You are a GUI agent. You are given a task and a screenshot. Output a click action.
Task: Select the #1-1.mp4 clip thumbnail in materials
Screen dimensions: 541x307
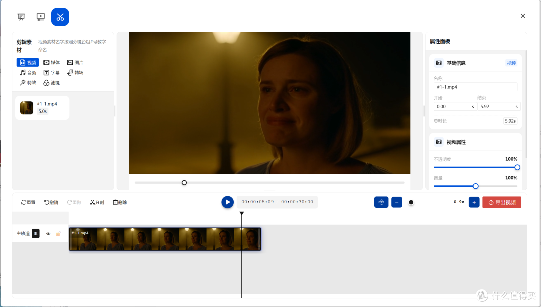27,108
